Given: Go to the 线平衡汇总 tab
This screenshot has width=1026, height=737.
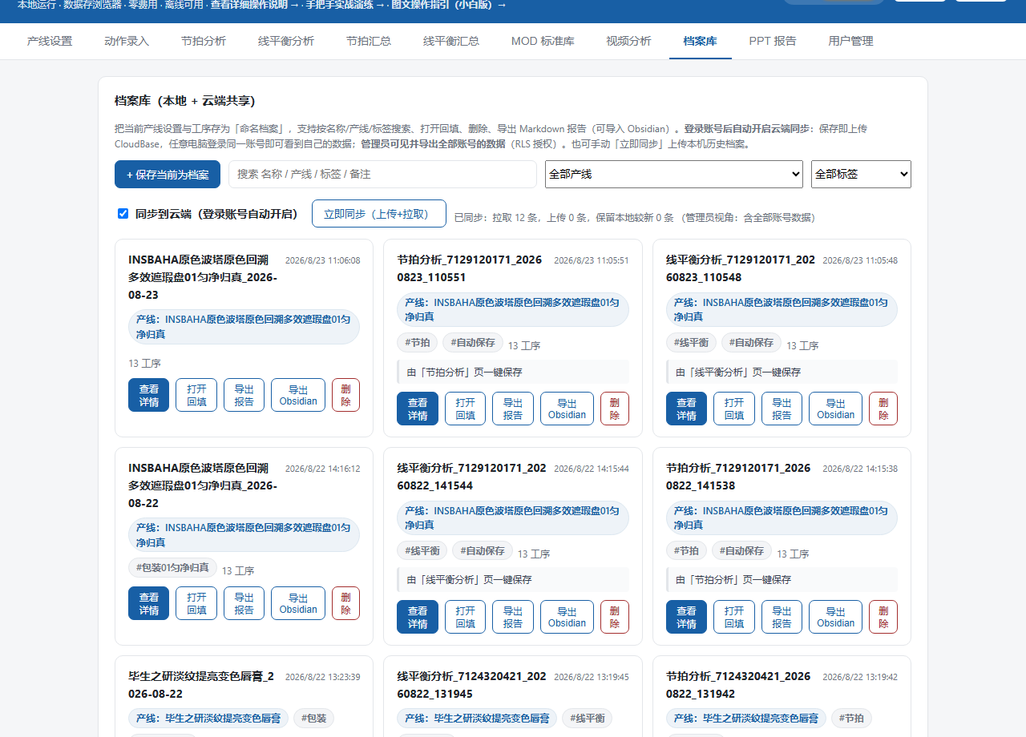Looking at the screenshot, I should click(x=451, y=41).
